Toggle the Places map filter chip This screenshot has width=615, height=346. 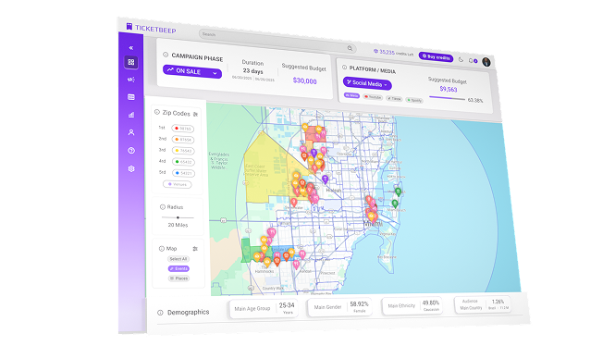[x=178, y=278]
